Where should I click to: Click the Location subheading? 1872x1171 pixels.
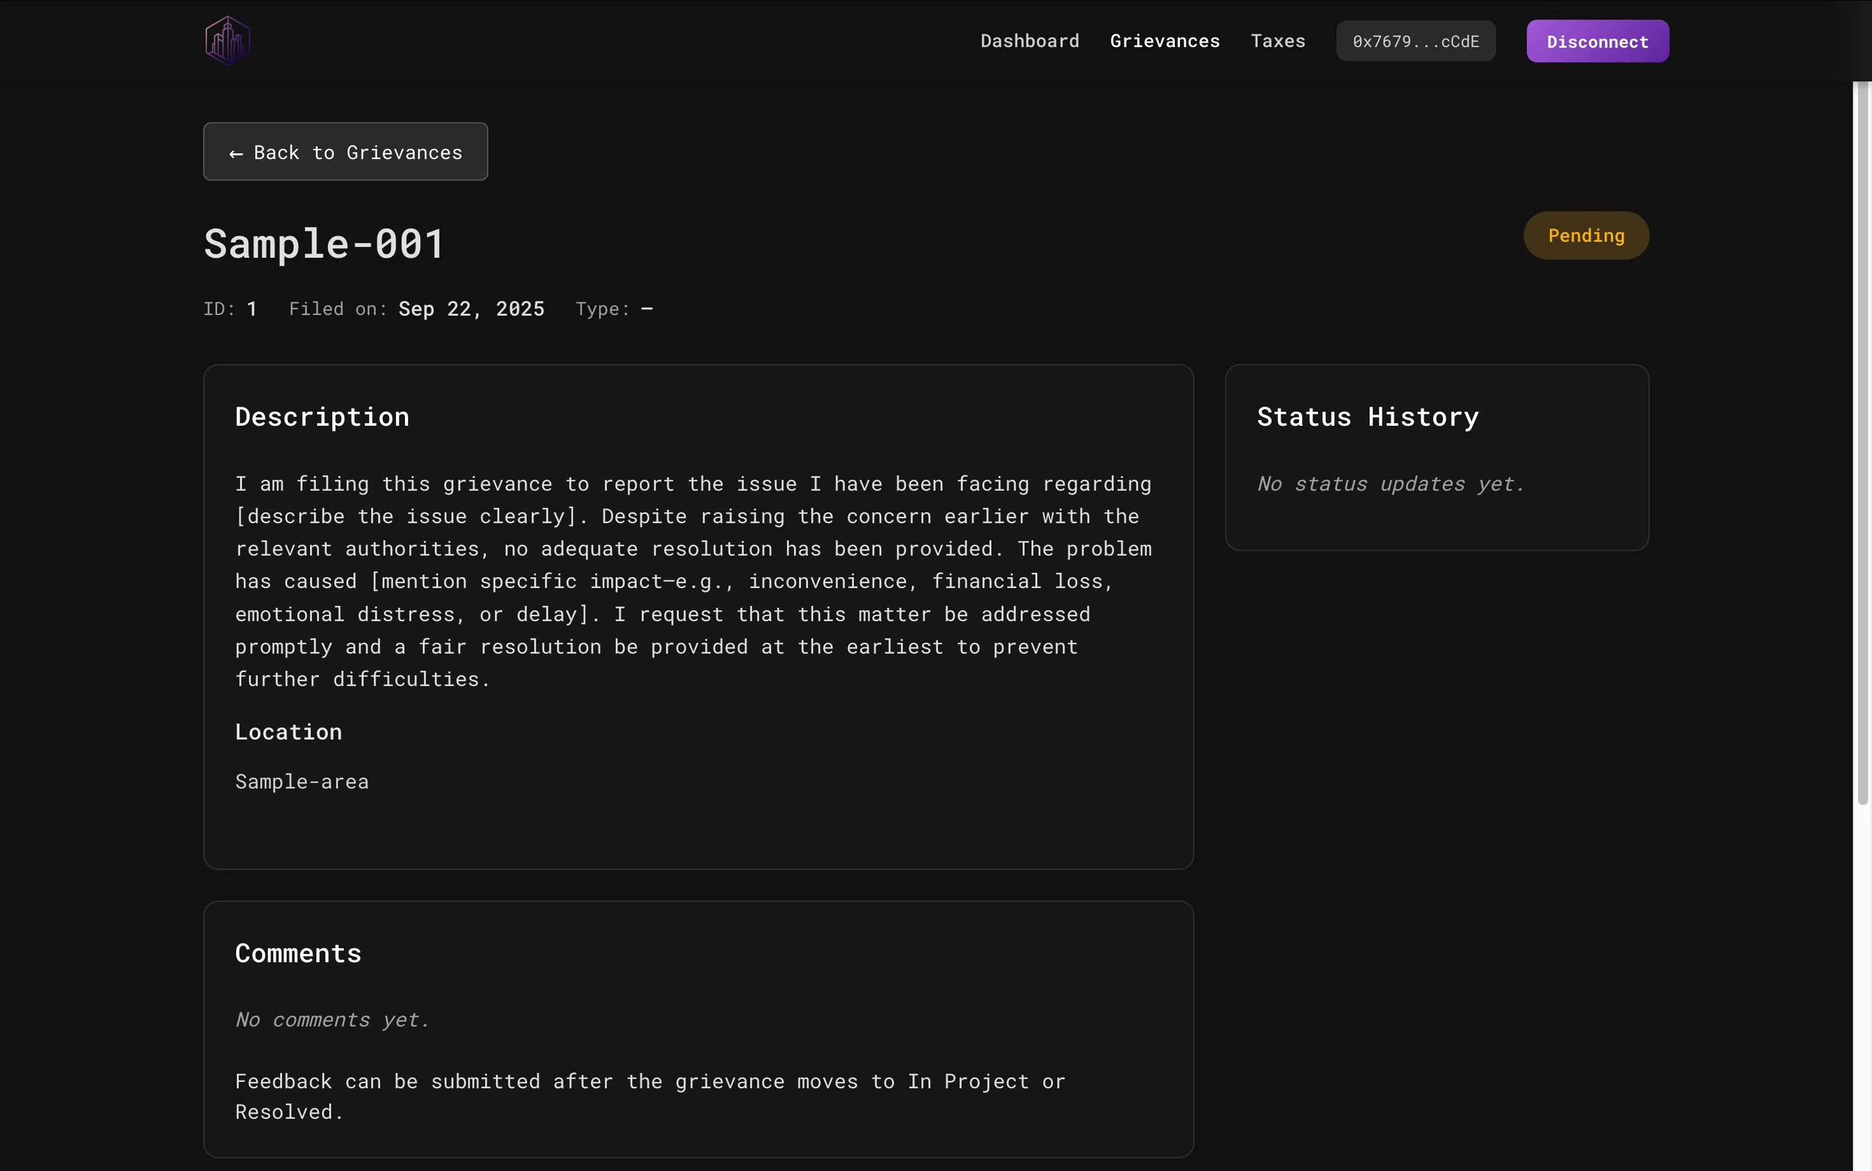pyautogui.click(x=288, y=732)
